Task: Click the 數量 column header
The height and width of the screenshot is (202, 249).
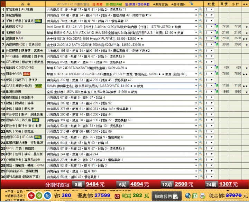Action: [211, 4]
